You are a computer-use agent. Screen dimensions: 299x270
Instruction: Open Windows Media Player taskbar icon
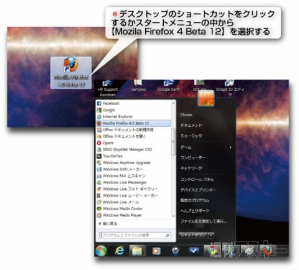(156, 251)
